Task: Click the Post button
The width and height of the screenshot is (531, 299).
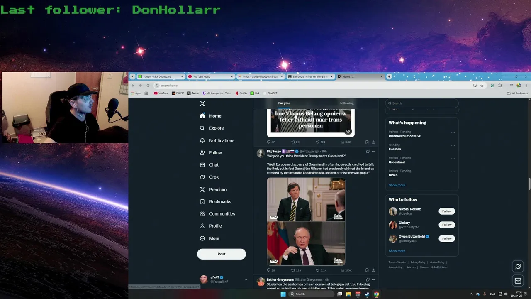Action: (x=222, y=254)
